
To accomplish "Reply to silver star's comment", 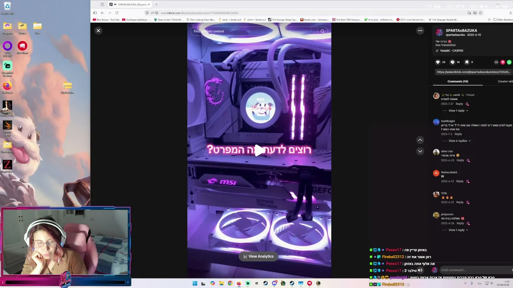I will [460, 160].
